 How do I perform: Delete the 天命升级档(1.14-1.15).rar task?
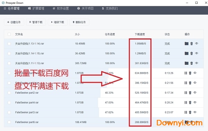pyautogui.click(x=192, y=53)
